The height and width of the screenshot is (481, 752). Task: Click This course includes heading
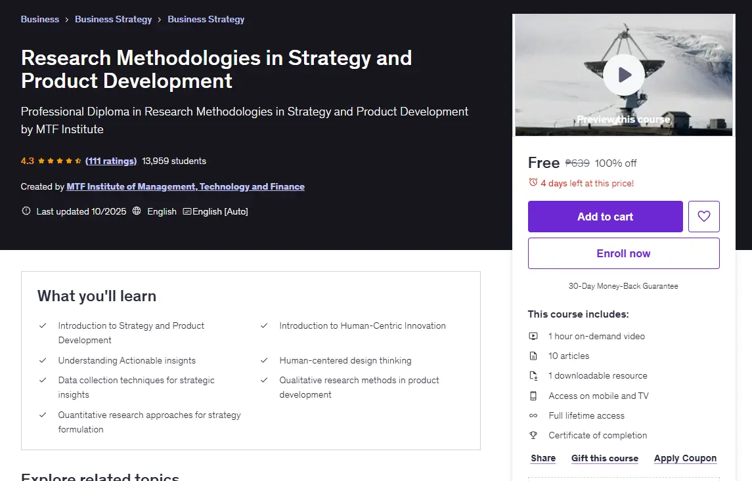click(579, 314)
